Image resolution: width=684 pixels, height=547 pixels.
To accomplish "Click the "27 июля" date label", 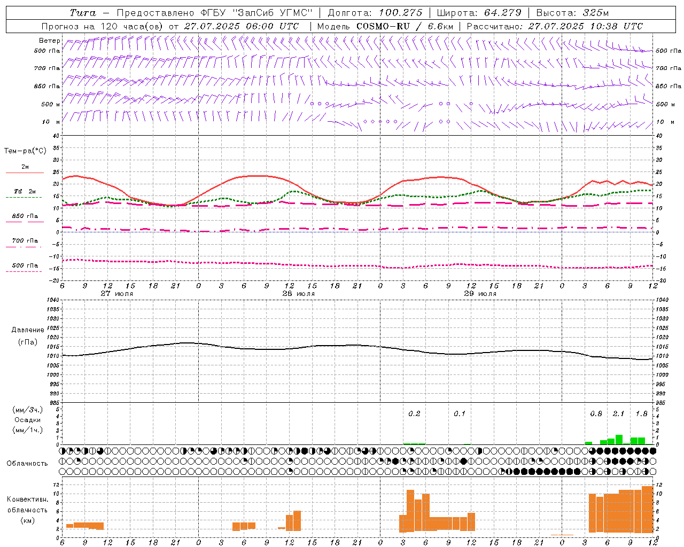I will 117,294.
